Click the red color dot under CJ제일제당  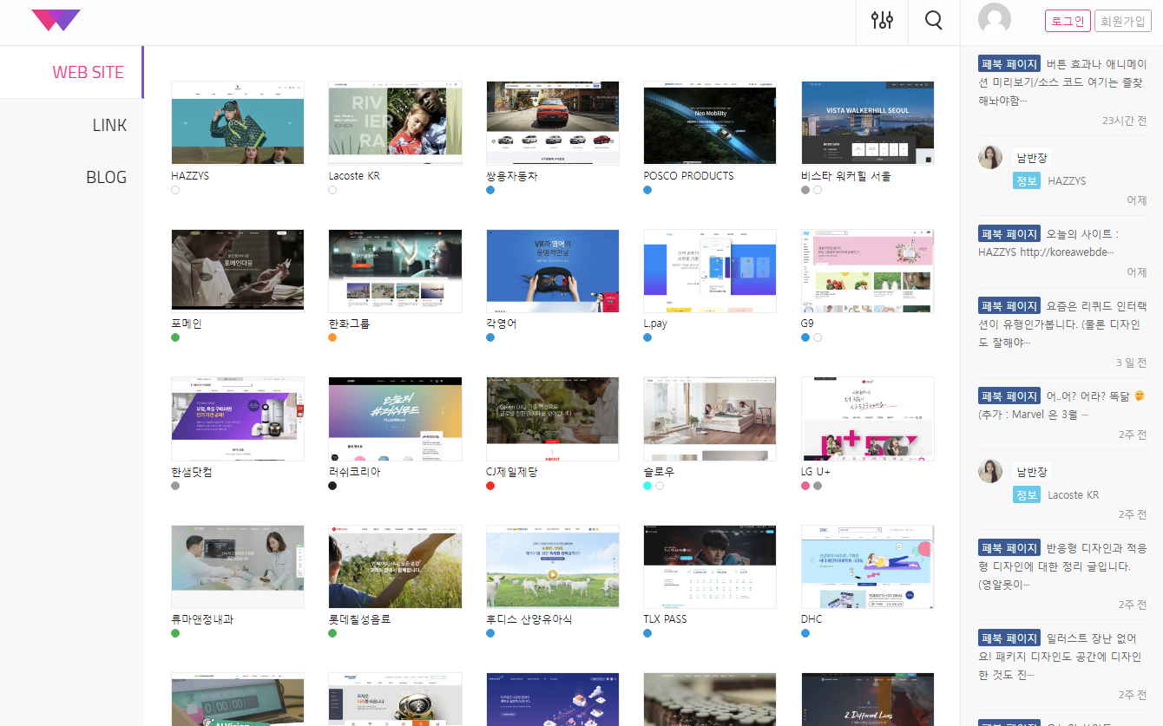(x=490, y=486)
